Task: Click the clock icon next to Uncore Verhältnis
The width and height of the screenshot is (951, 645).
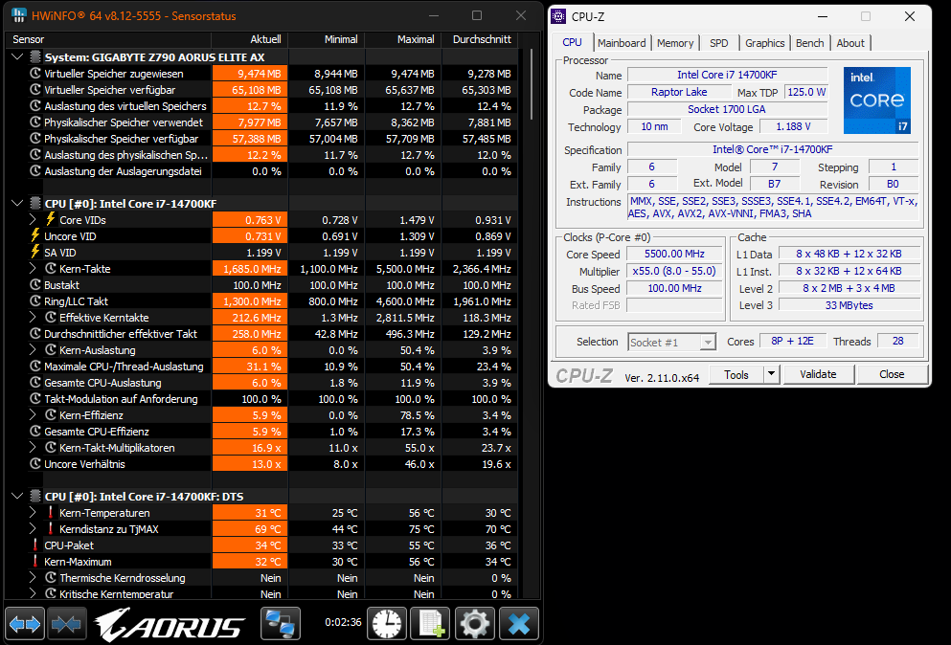Action: [35, 464]
